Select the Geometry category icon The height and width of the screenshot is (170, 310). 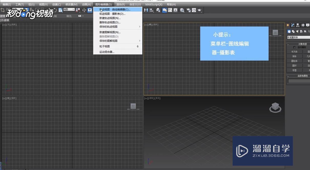pos(289,31)
